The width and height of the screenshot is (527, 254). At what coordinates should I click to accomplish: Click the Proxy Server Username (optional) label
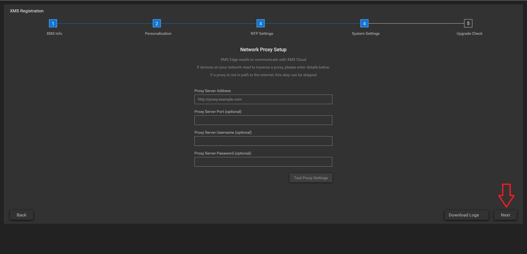[223, 132]
